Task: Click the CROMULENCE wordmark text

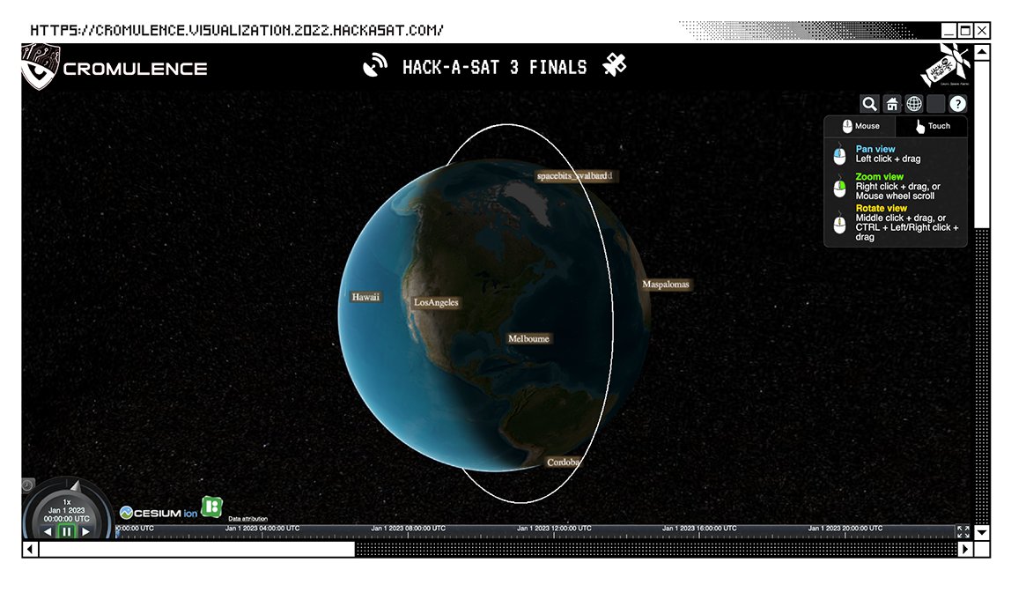Action: coord(135,69)
